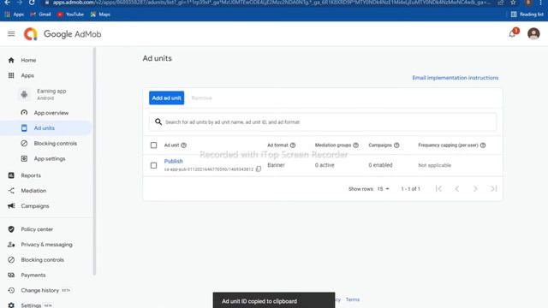Image resolution: width=548 pixels, height=308 pixels.
Task: Go to the next page
Action: pyautogui.click(x=475, y=189)
